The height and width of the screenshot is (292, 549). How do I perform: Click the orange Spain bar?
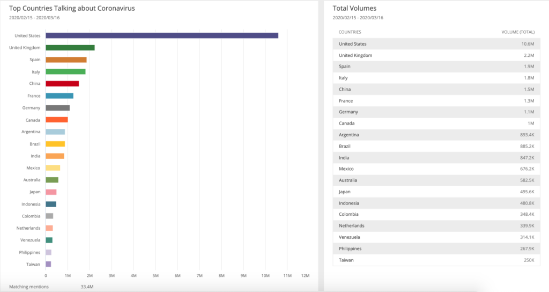click(x=66, y=60)
